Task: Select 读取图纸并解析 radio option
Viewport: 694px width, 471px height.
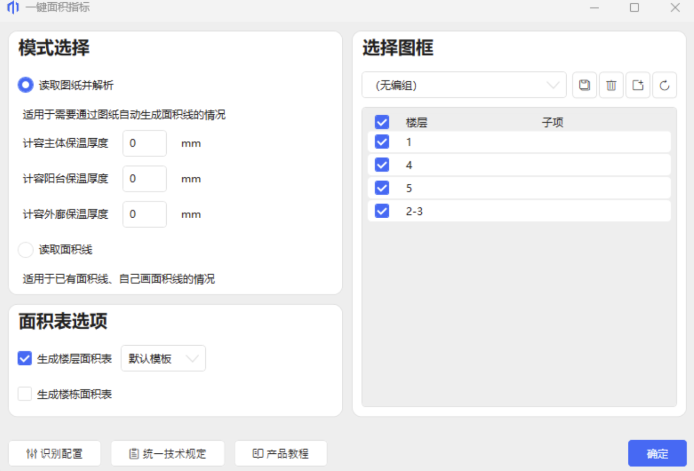Action: [x=26, y=85]
